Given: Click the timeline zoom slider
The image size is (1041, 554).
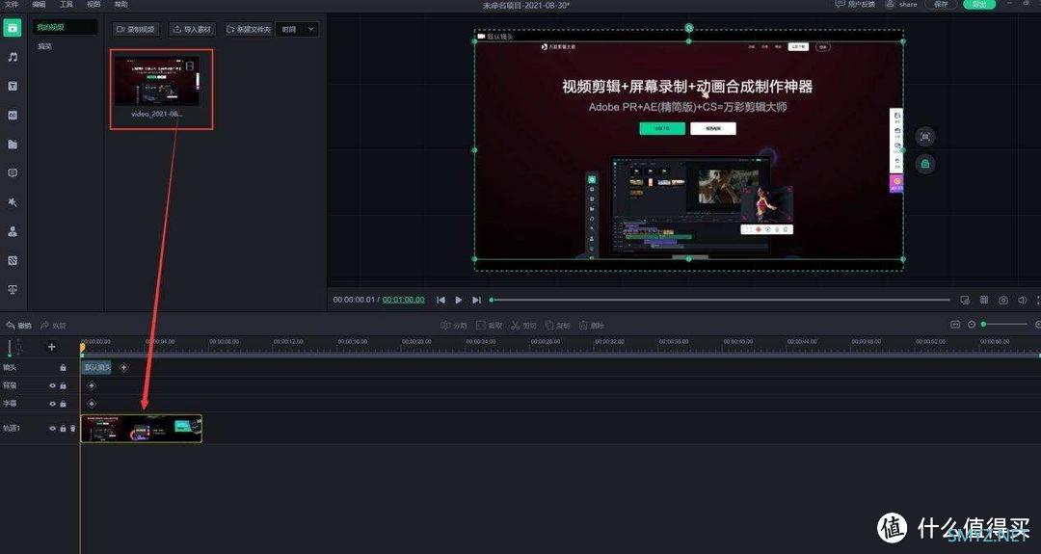Looking at the screenshot, I should point(1004,325).
